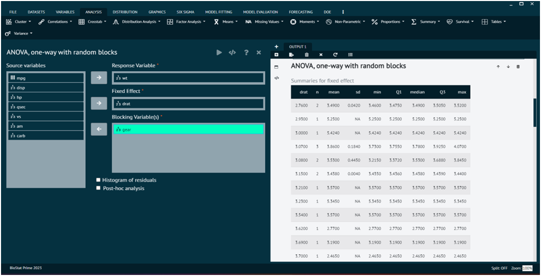Show code for ANOVA output block

coord(276,78)
